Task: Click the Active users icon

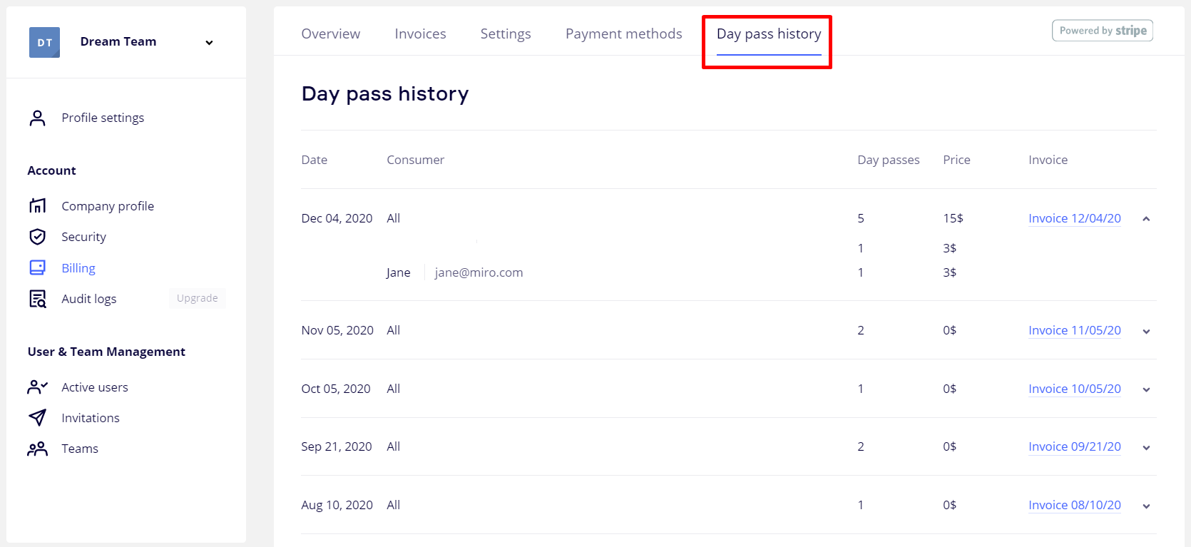Action: coord(37,387)
